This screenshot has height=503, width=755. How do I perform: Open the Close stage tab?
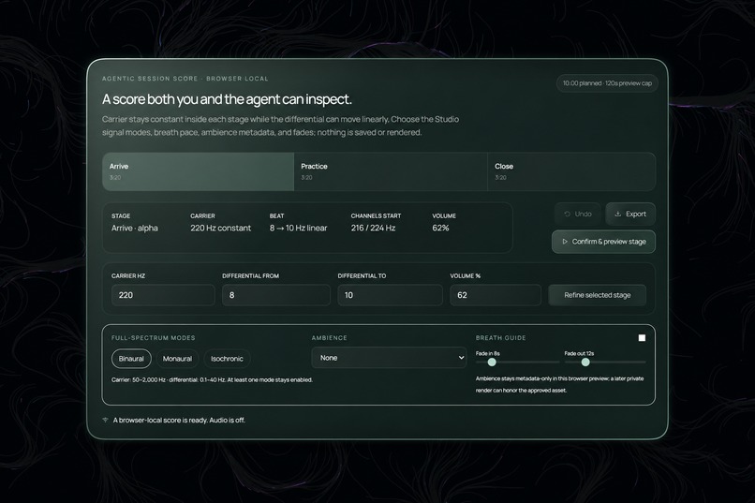tap(571, 171)
